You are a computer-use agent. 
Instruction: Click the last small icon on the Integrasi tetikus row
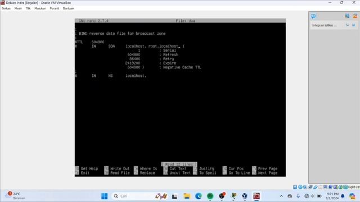(x=354, y=25)
